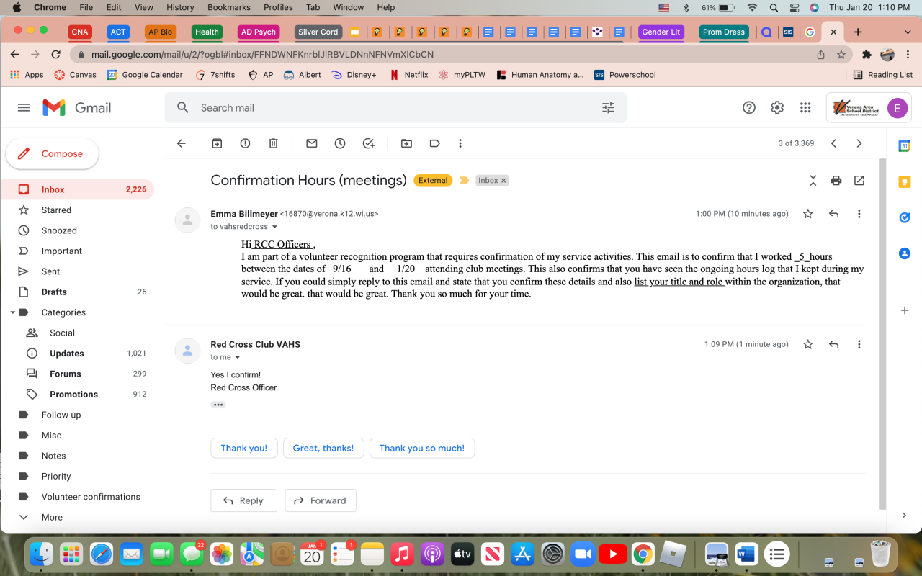Show trimmed content in Red Cross reply
Image resolution: width=922 pixels, height=576 pixels.
tap(218, 405)
